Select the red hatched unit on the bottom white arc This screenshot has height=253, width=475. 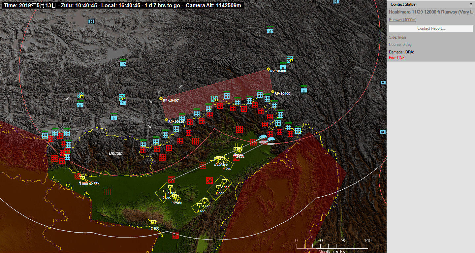click(x=176, y=236)
